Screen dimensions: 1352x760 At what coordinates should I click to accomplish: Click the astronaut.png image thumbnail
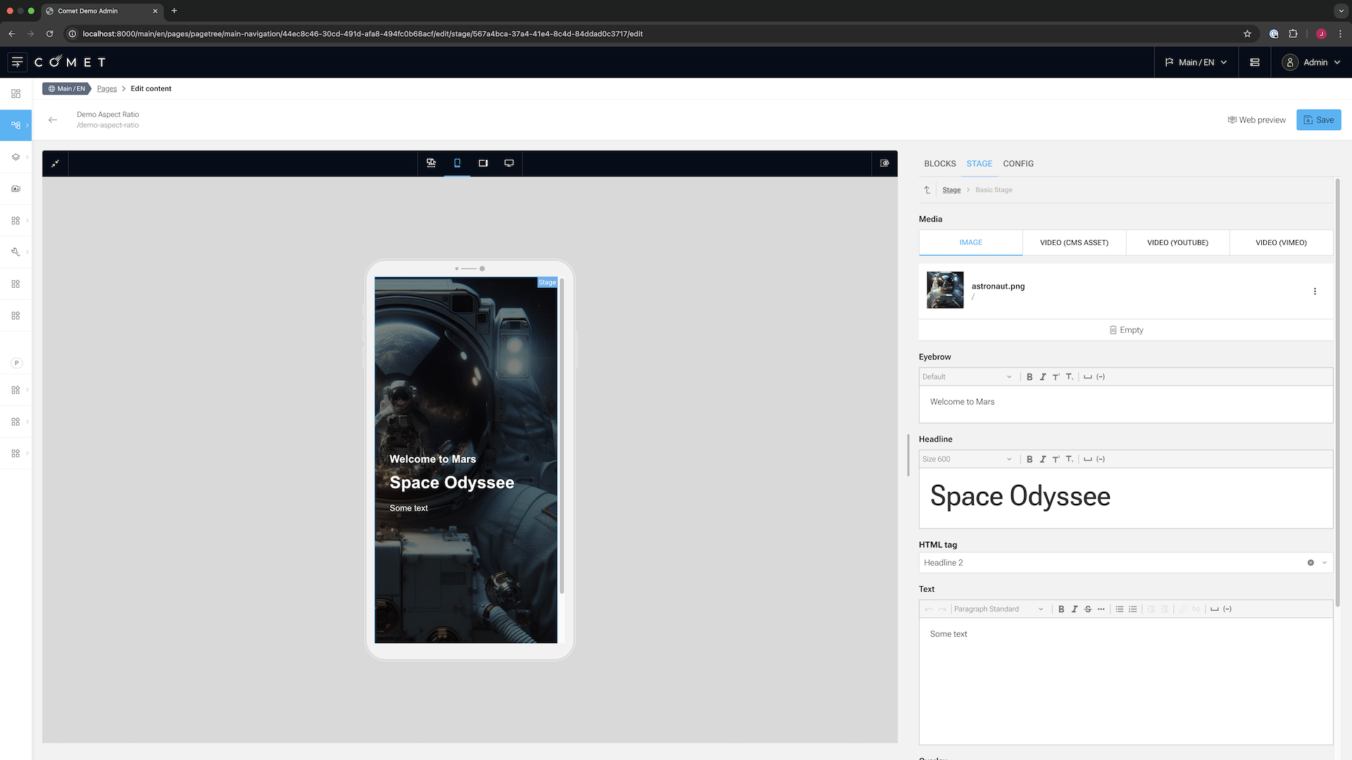pyautogui.click(x=945, y=290)
